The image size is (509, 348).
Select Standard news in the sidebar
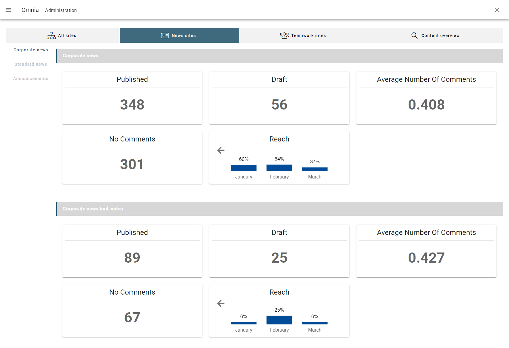click(31, 64)
